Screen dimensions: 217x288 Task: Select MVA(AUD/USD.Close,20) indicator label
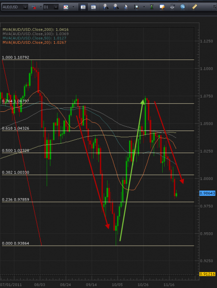pyautogui.click(x=35, y=42)
